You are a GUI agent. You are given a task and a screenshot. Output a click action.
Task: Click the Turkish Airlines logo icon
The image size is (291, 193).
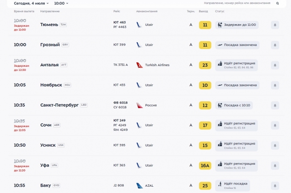(x=139, y=65)
